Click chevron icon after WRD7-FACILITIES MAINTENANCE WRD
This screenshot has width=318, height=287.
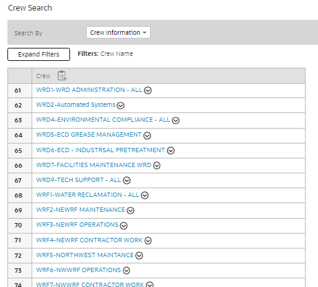(x=157, y=165)
